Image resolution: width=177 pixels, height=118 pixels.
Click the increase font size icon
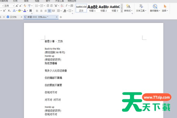pos(17,6)
